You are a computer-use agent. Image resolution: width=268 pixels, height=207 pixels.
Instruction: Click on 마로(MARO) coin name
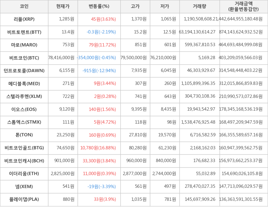tap(24, 45)
